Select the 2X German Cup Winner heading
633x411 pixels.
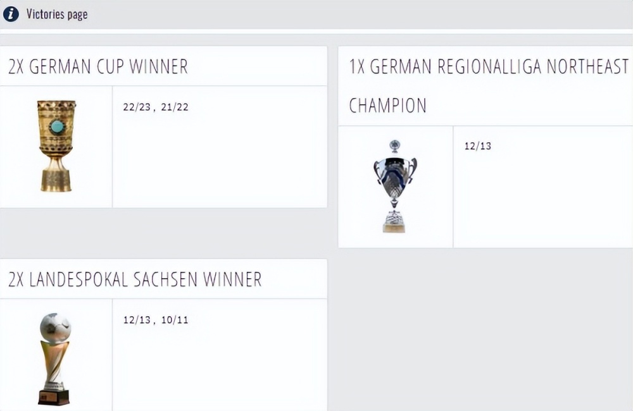pyautogui.click(x=98, y=66)
